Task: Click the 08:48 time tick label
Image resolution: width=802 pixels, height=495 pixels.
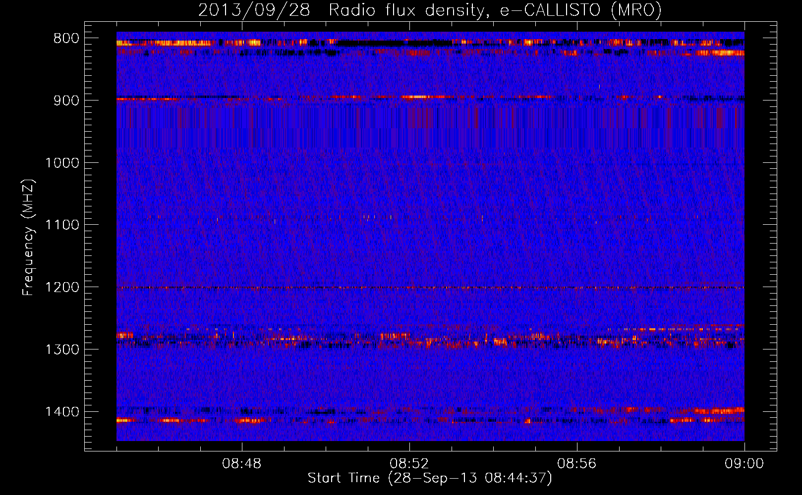Action: 242,464
